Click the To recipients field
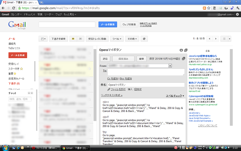This screenshot has height=151, width=241. pos(146,72)
